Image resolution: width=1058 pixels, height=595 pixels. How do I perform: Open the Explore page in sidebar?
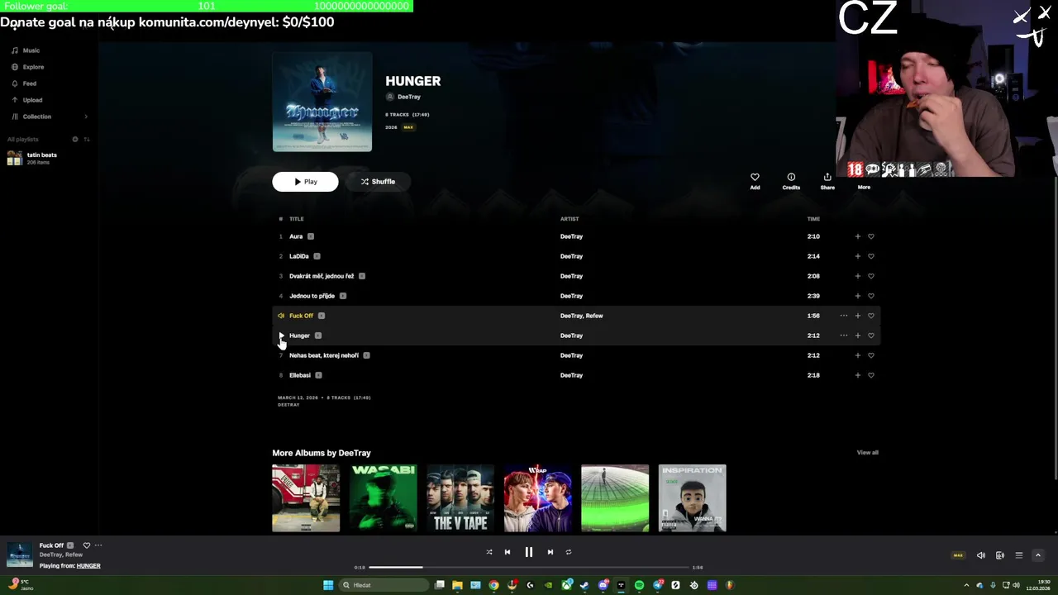point(27,67)
